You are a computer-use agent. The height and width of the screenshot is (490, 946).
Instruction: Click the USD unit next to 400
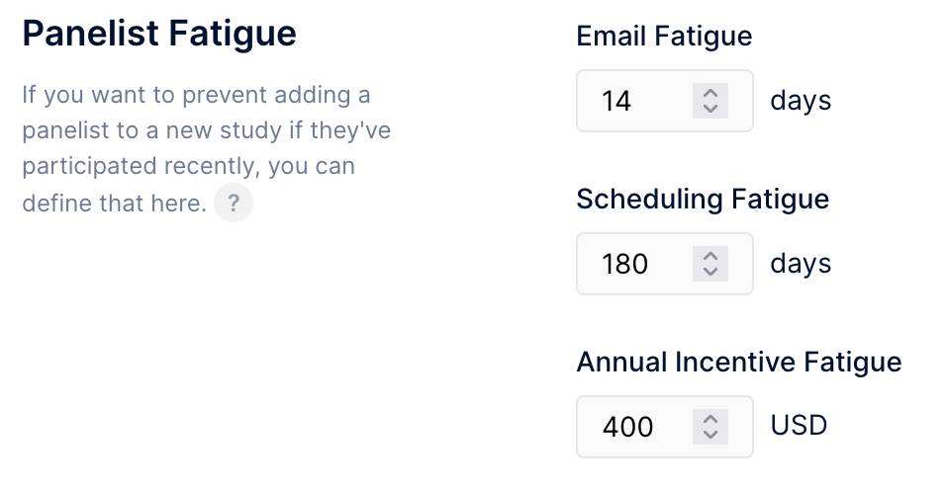click(799, 426)
